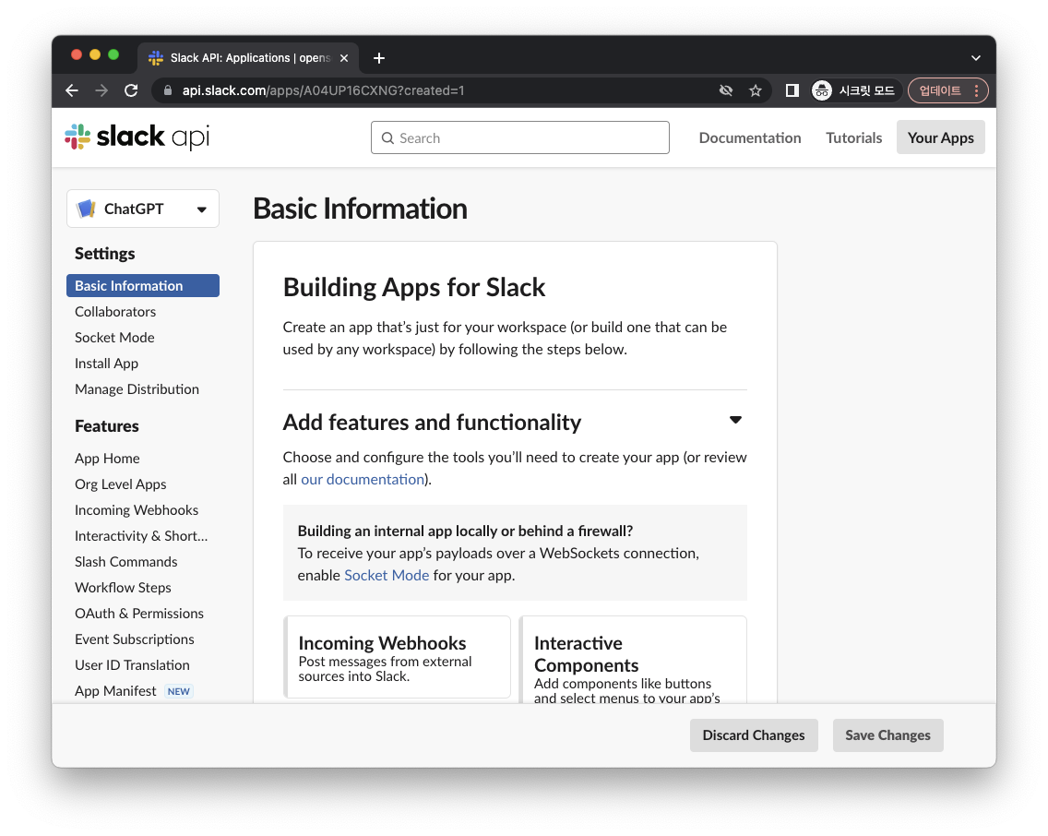Open the browser side panel icon
Screen dimensions: 1048x836
[x=792, y=90]
